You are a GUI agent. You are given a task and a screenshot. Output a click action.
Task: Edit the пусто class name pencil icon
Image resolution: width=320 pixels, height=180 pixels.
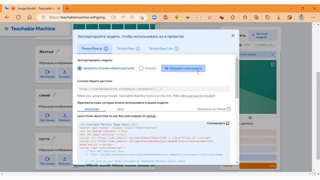(53, 138)
